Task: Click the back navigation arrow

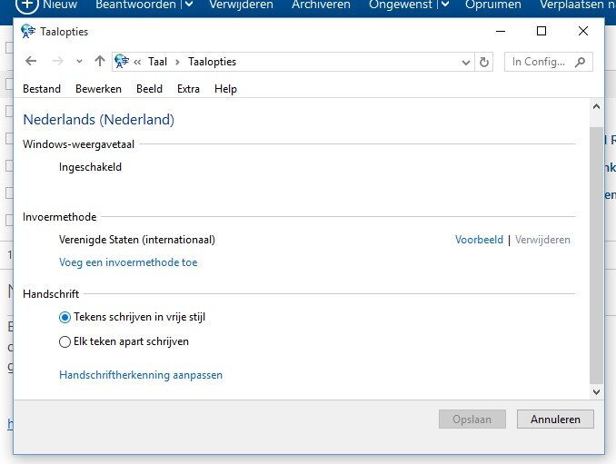Action: 31,62
